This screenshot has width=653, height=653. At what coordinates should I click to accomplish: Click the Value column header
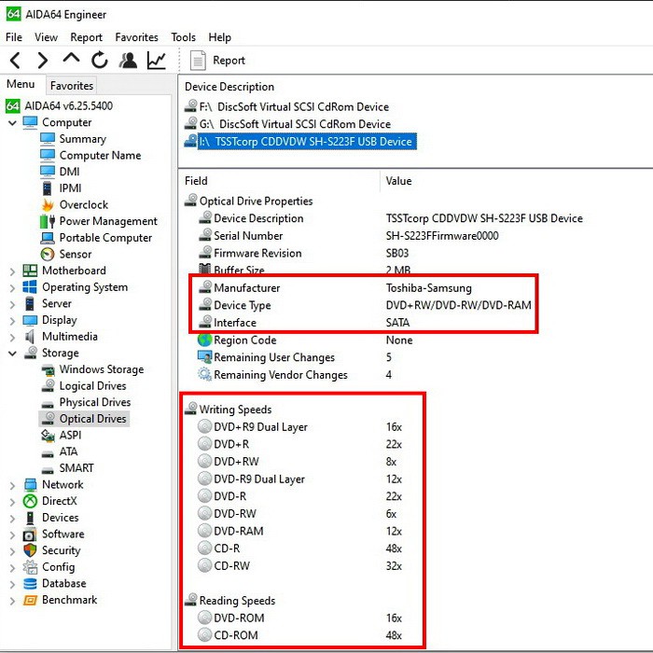coord(398,181)
